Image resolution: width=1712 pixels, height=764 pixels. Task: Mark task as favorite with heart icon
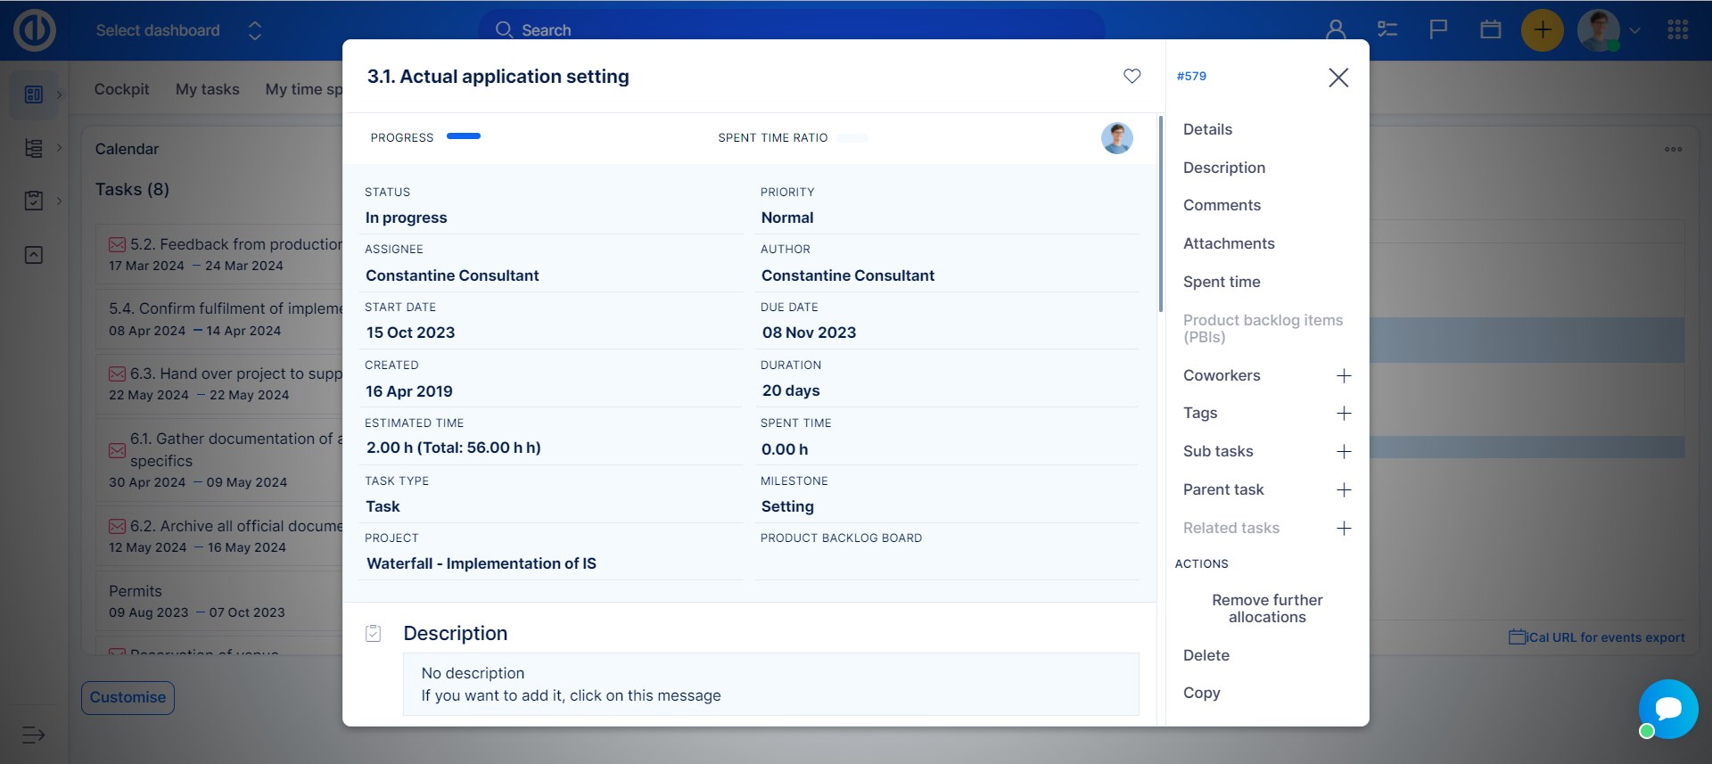(1132, 77)
